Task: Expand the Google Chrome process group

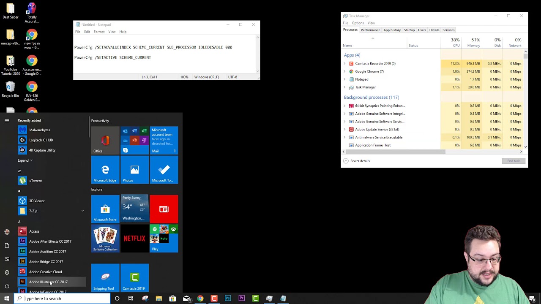Action: [x=344, y=71]
